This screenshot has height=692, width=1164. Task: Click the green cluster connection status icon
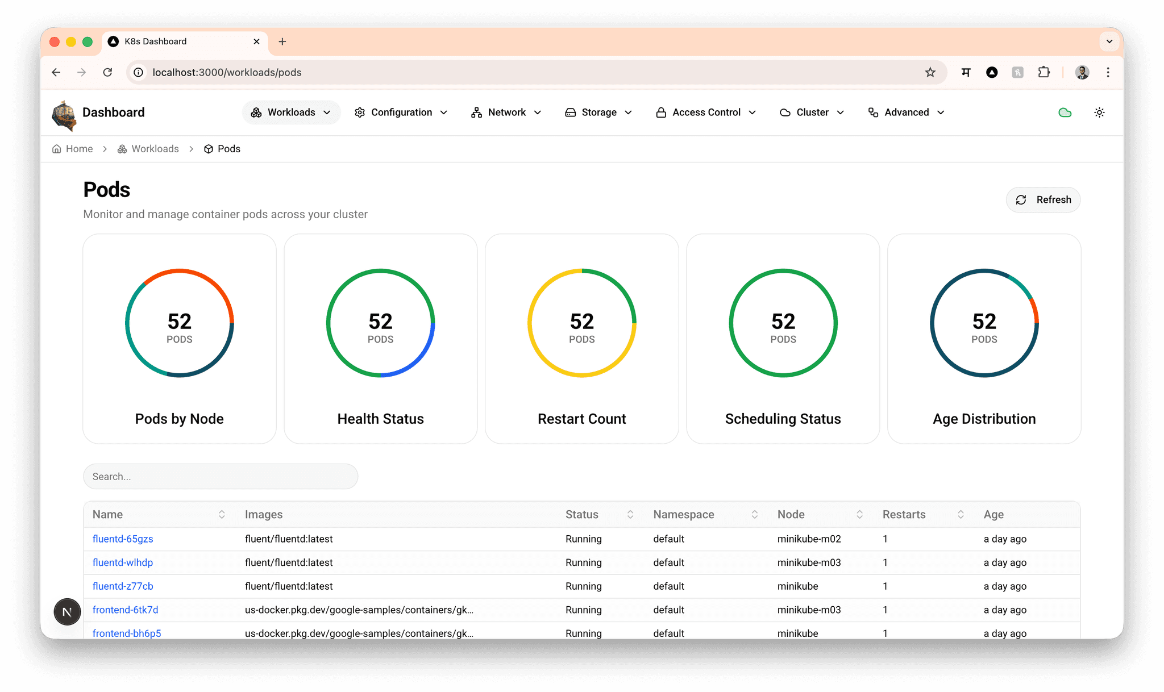click(1065, 112)
